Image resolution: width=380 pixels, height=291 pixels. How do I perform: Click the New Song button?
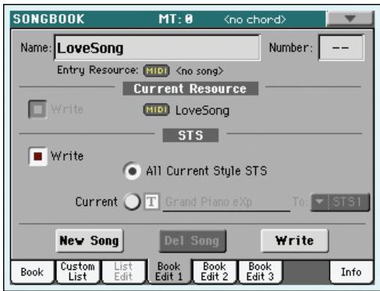(x=89, y=240)
